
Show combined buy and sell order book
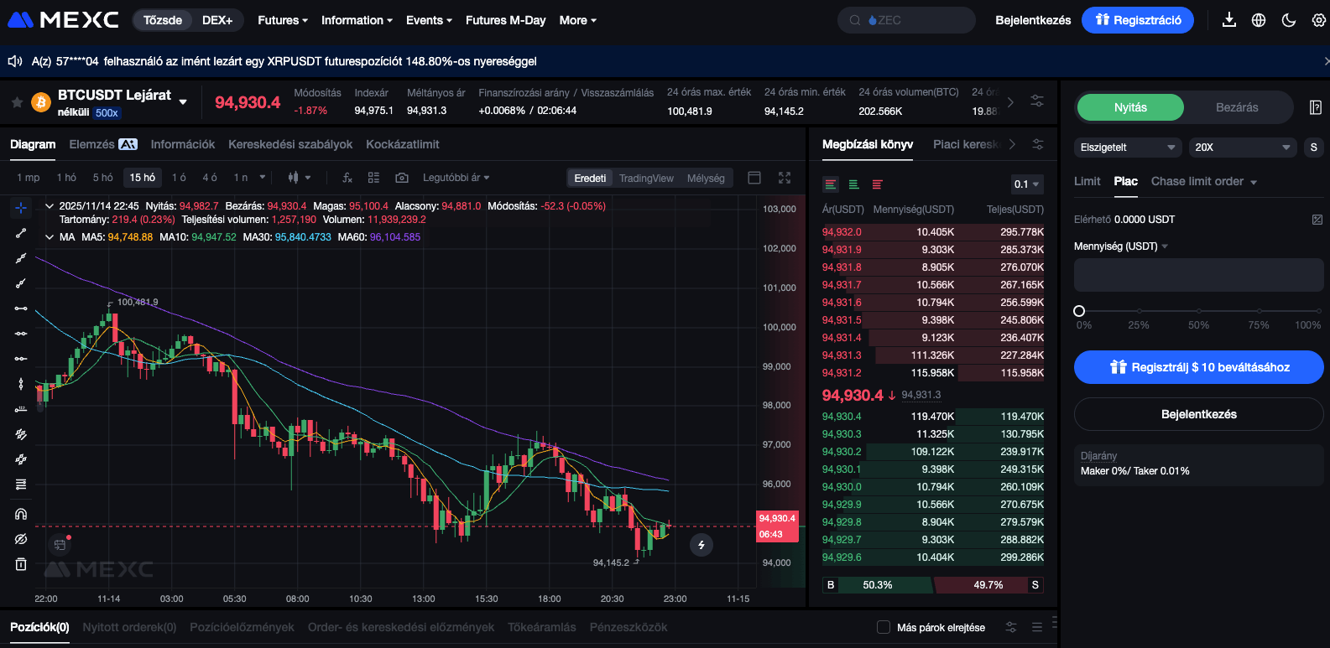[831, 184]
